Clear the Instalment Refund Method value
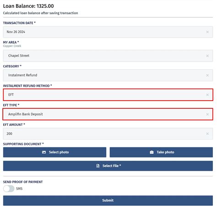The image size is (217, 208). point(207,95)
